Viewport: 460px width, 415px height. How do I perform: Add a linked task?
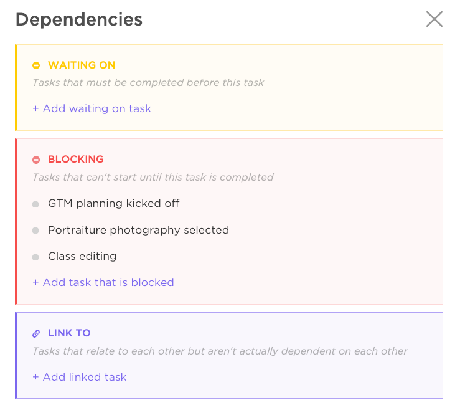point(80,377)
